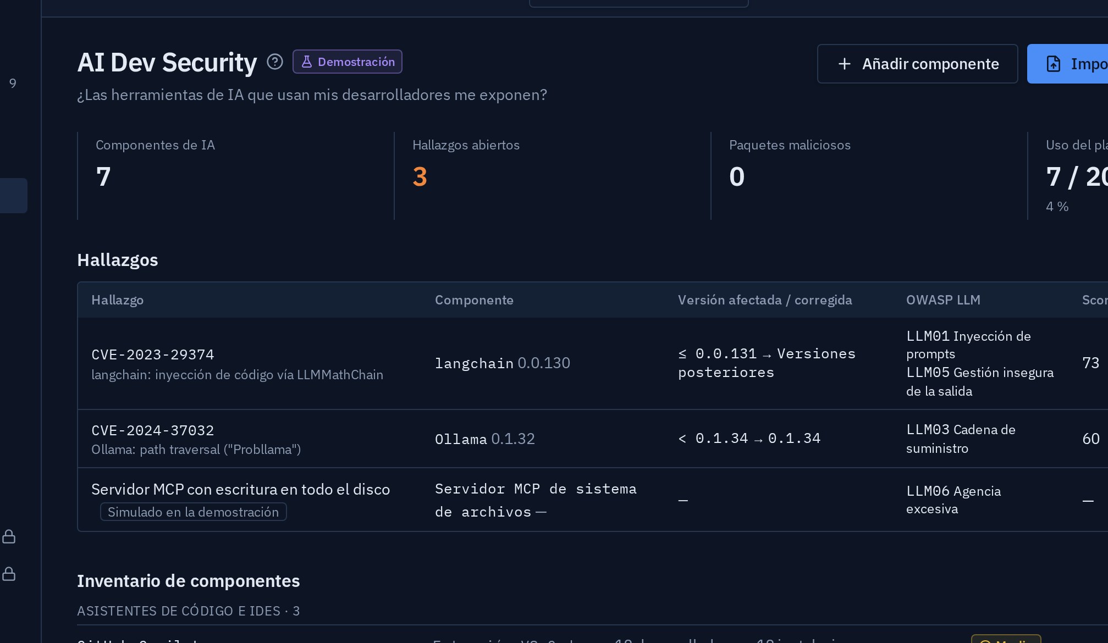Click the number 9 in the left sidebar
The height and width of the screenshot is (643, 1108).
click(x=13, y=84)
